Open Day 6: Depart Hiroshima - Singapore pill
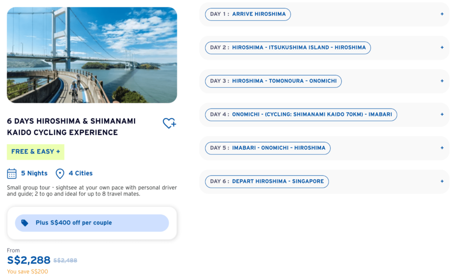This screenshot has height=278, width=454. tap(267, 181)
